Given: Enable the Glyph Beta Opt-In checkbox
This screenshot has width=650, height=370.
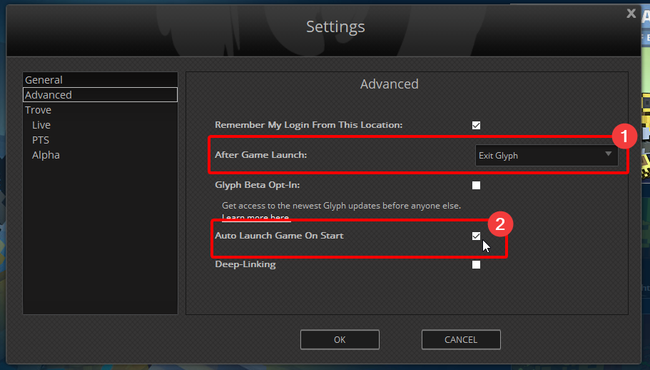Looking at the screenshot, I should click(476, 186).
